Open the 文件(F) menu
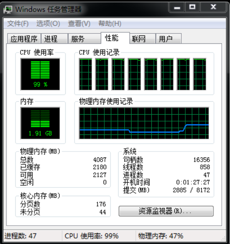 click(x=18, y=23)
